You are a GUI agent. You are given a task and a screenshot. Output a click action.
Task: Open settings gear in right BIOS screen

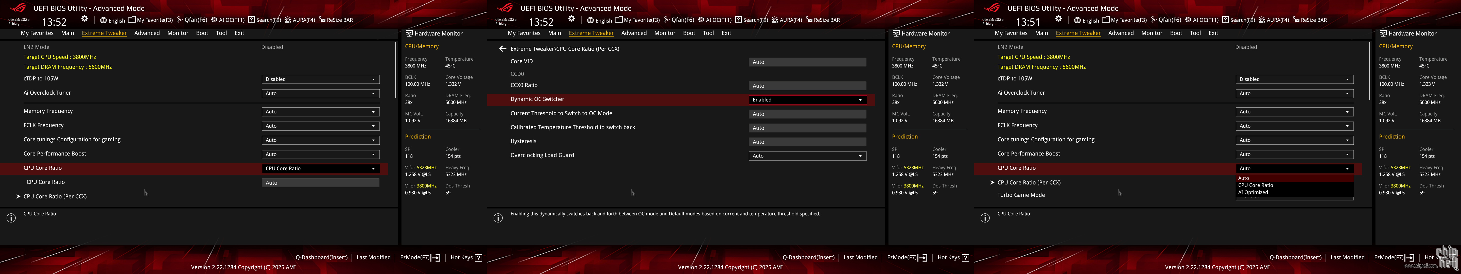point(1058,19)
